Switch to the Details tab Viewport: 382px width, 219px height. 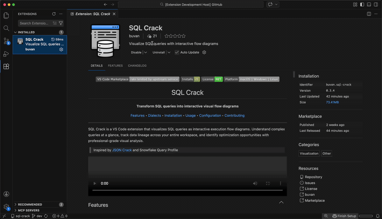(97, 66)
